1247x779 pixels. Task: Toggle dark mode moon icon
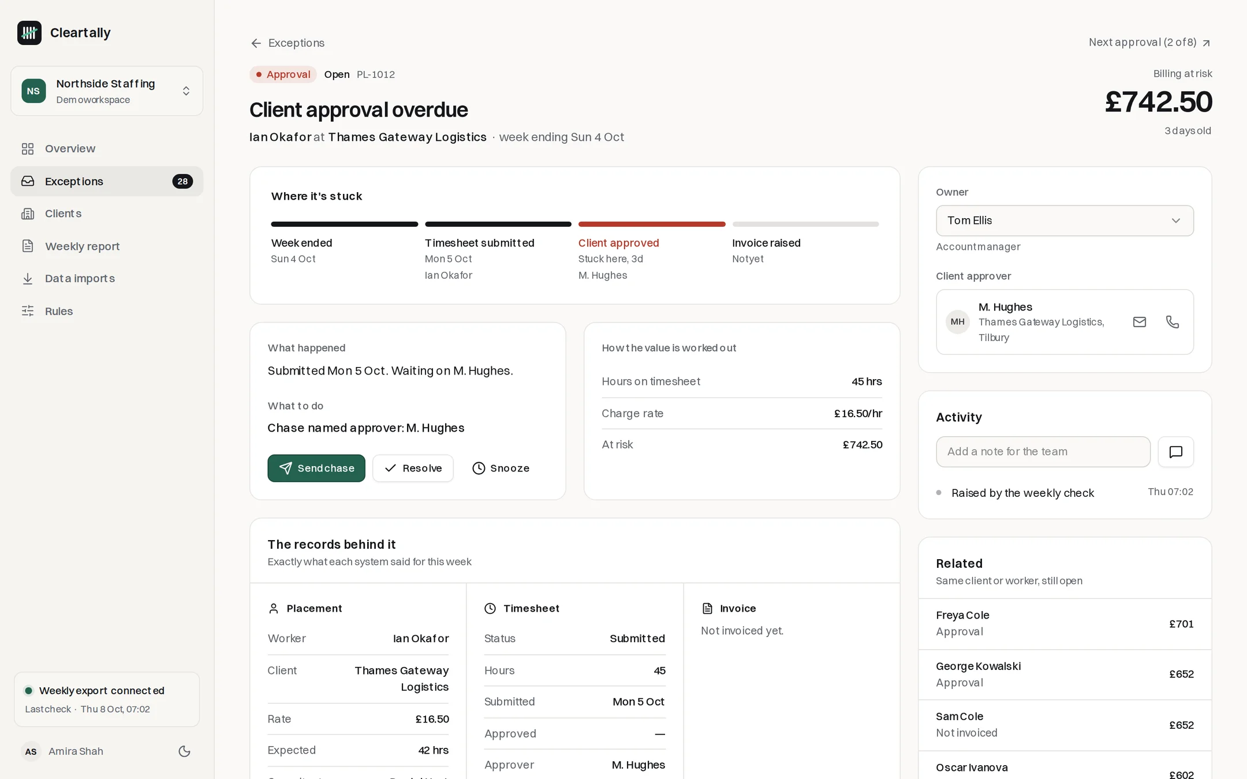[x=185, y=751]
